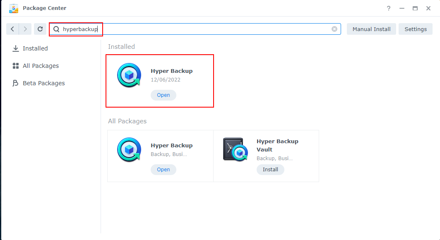Viewport: 440px width, 240px height.
Task: Switch to All Packages in sidebar
Action: 41,66
